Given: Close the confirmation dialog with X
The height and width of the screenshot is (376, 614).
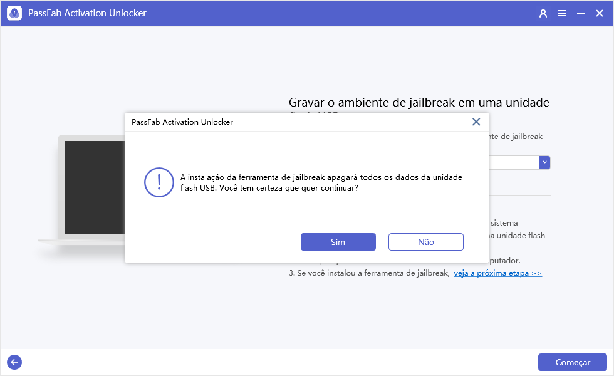Looking at the screenshot, I should pyautogui.click(x=476, y=122).
